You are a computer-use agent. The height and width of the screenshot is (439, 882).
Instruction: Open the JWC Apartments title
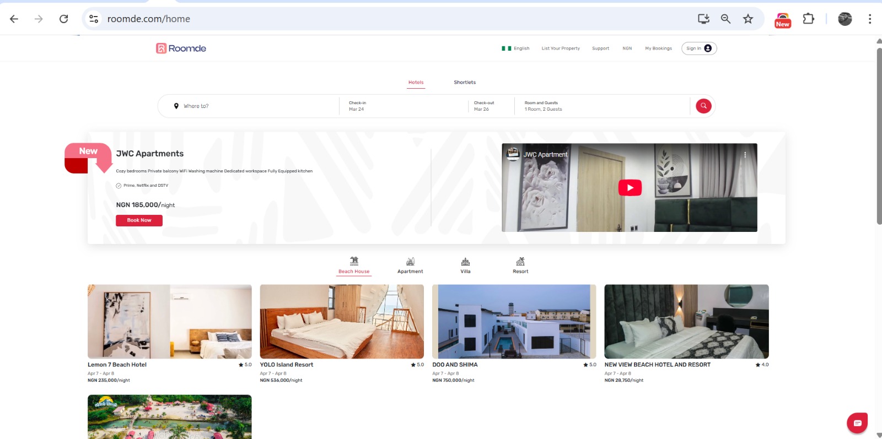click(150, 154)
